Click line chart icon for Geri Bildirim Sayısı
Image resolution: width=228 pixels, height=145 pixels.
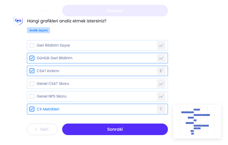pyautogui.click(x=161, y=45)
